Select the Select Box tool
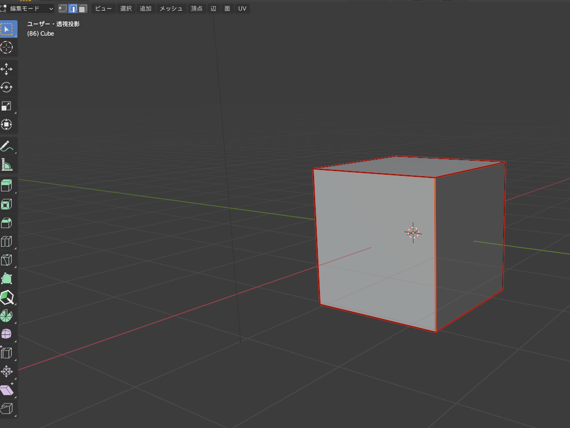Image resolution: width=570 pixels, height=428 pixels. click(7, 29)
